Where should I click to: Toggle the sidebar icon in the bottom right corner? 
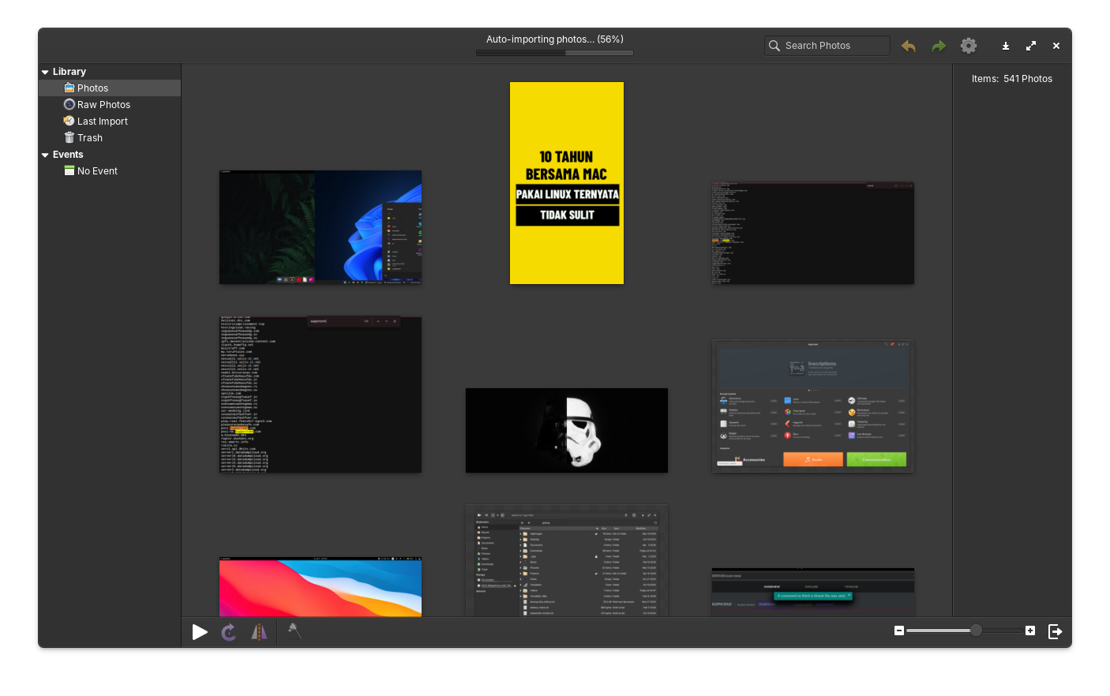[1055, 631]
